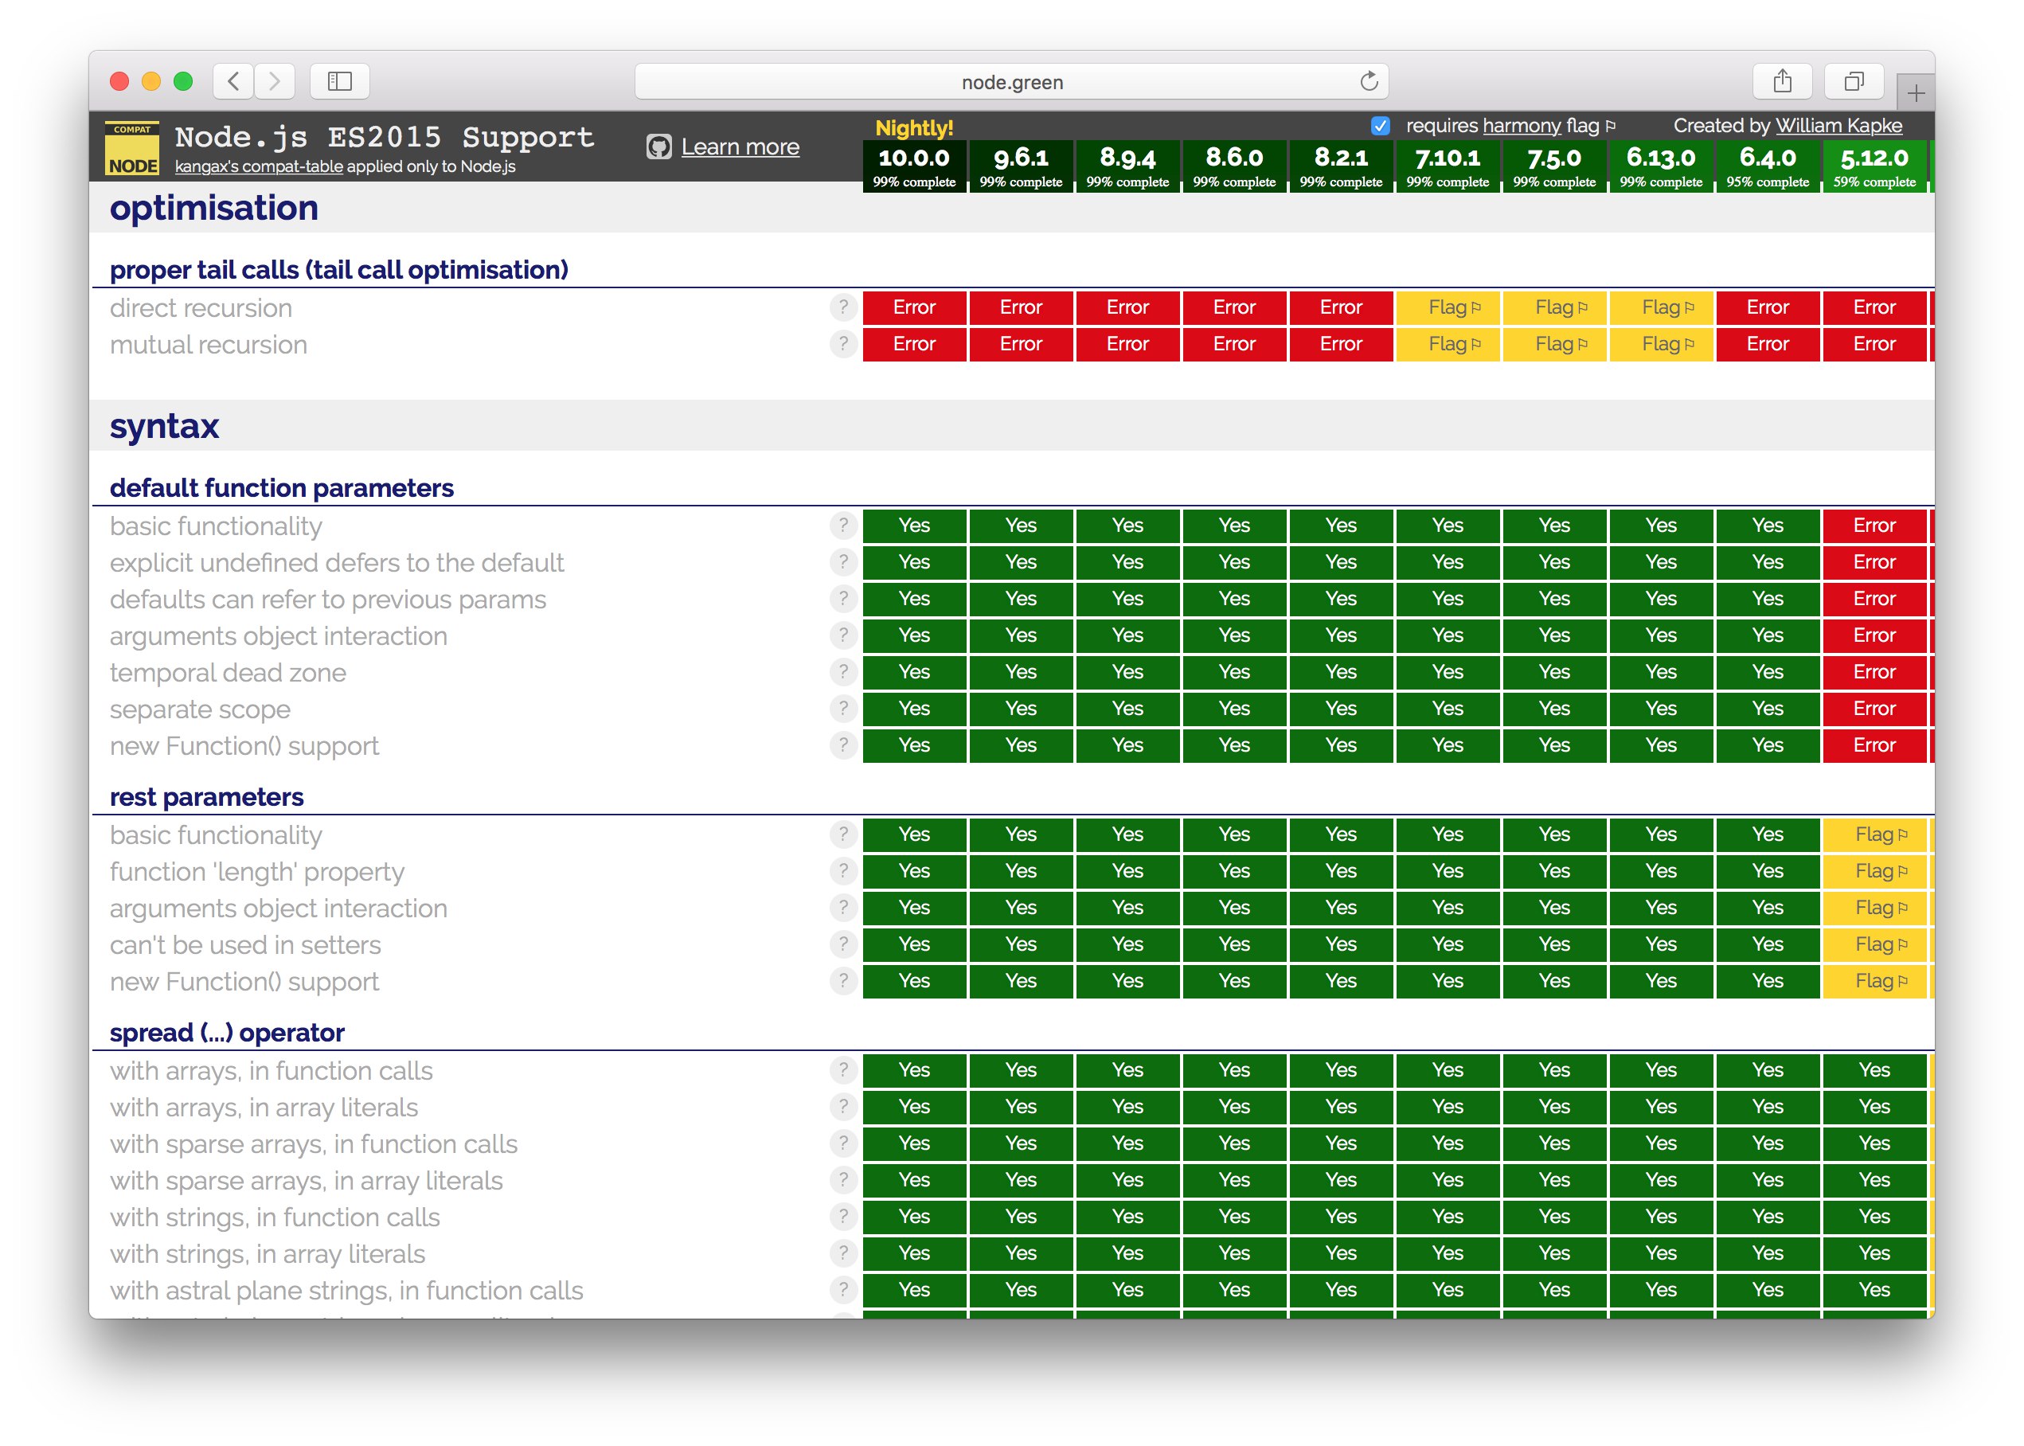Click Yes cell for temporal dead zone in 8.6.0
2024x1446 pixels.
pos(1234,671)
